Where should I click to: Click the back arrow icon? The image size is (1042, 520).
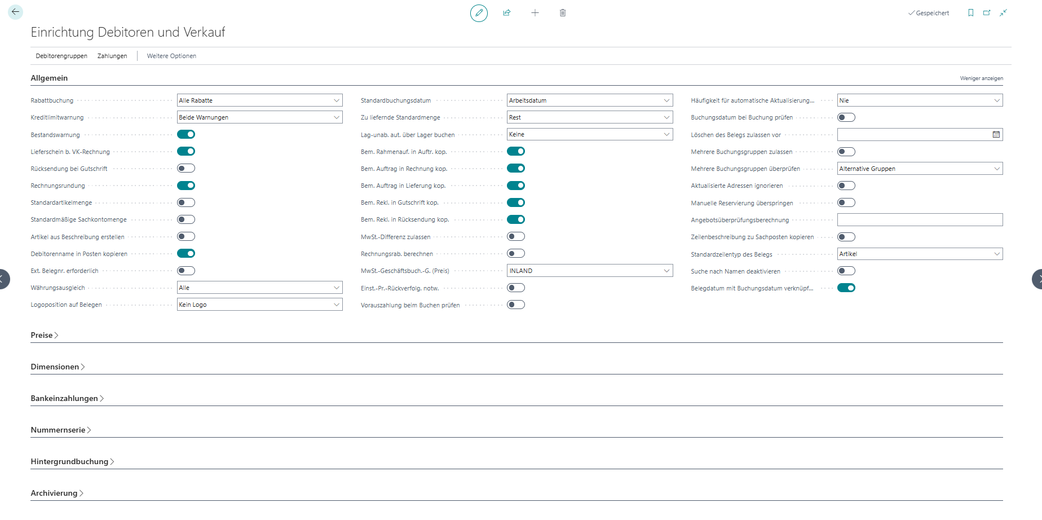[x=15, y=12]
